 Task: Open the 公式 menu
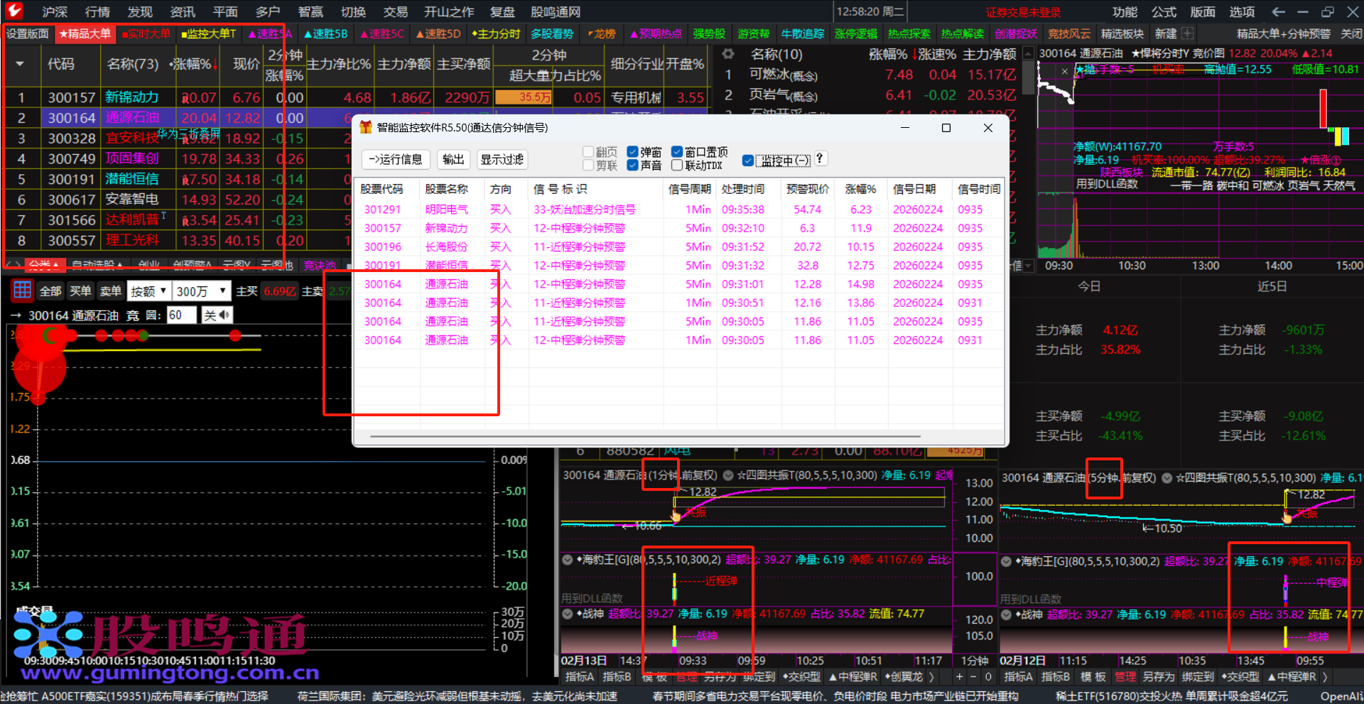coord(1164,12)
